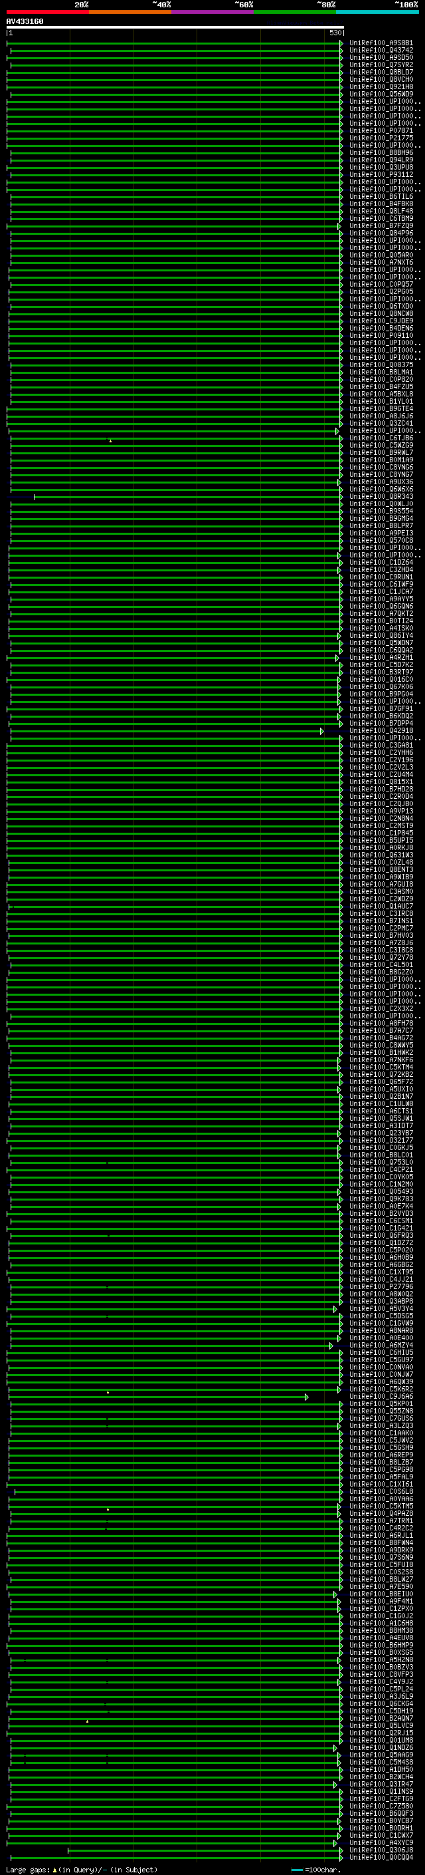Select the UniRef100_Q56WD9 label
The width and height of the screenshot is (425, 1875).
(381, 94)
